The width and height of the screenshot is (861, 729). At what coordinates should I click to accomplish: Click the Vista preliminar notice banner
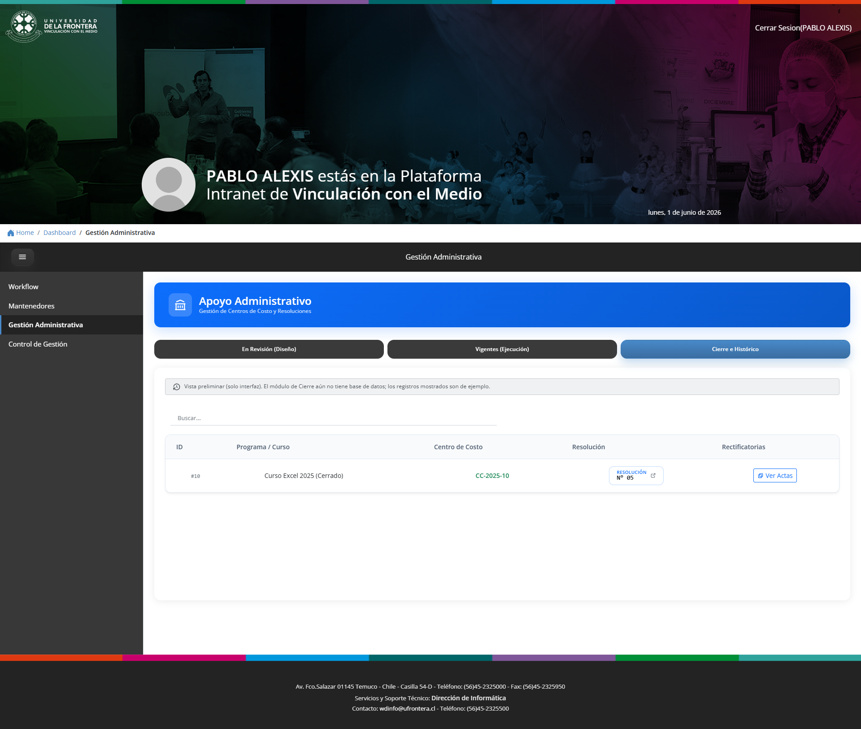point(502,386)
